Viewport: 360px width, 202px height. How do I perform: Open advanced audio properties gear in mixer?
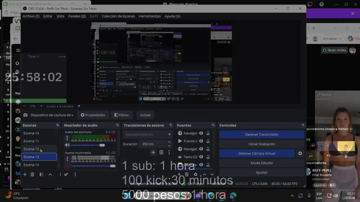point(66,175)
